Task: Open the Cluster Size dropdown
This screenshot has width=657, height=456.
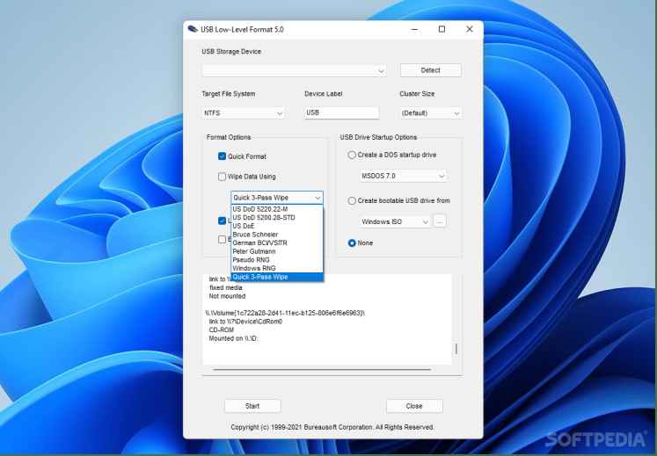Action: coord(430,113)
